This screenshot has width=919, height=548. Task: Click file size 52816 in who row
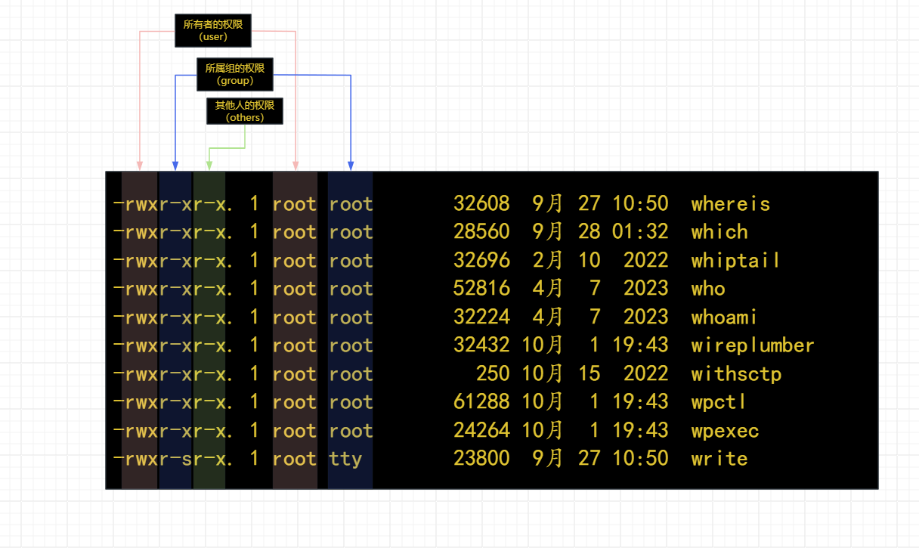pos(481,289)
